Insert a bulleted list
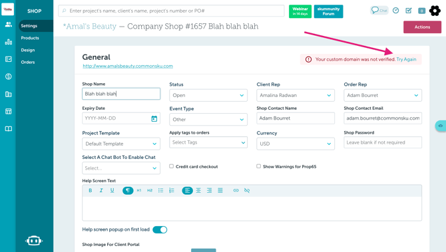Viewport: 446px width, 252px height. point(160,190)
